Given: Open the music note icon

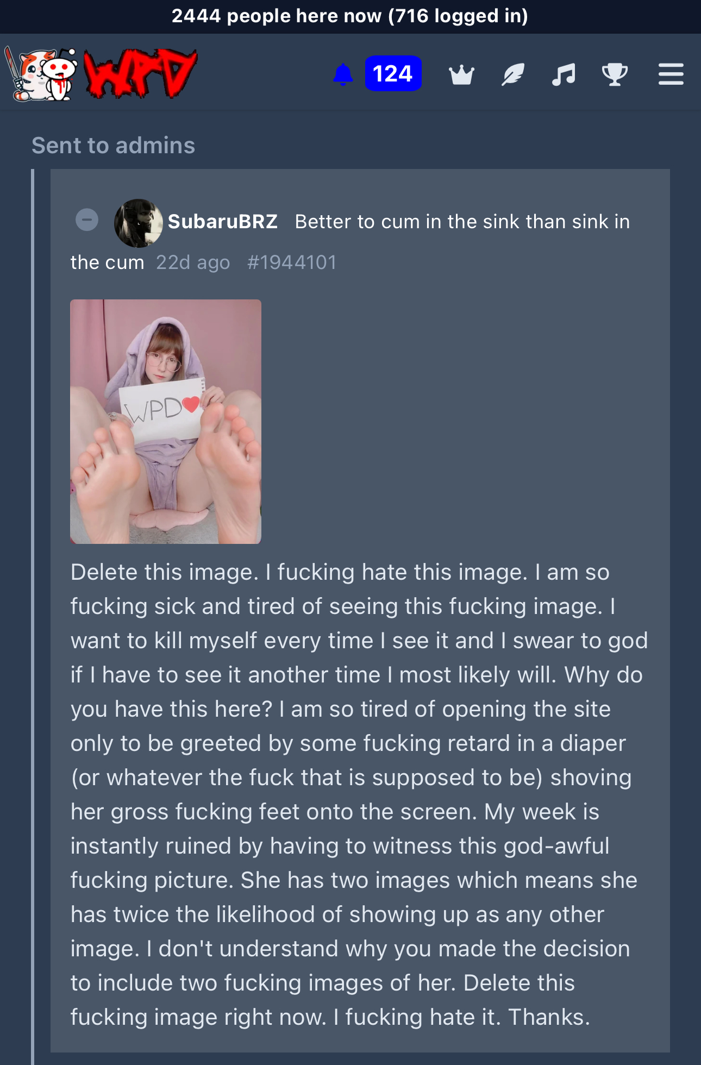Looking at the screenshot, I should coord(564,74).
